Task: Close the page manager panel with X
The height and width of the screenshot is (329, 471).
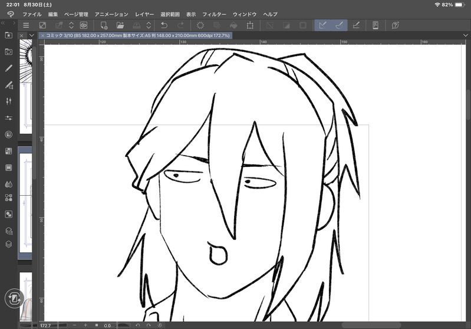Action: pos(21,35)
